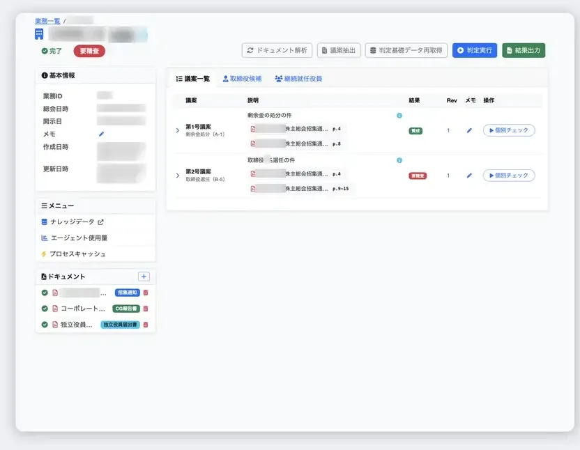This screenshot has width=580, height=450.
Task: Expand the 第1号議案 row chevron
Action: [178, 130]
